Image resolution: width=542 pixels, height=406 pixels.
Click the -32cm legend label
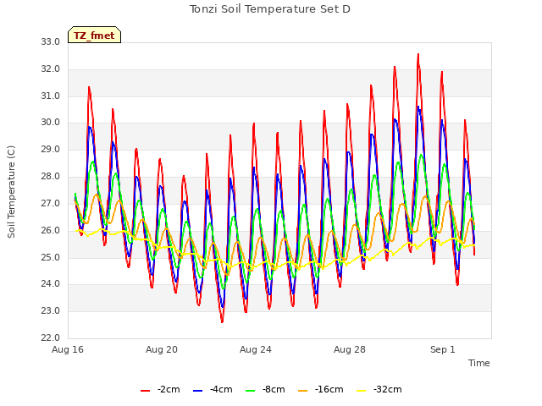(x=388, y=389)
